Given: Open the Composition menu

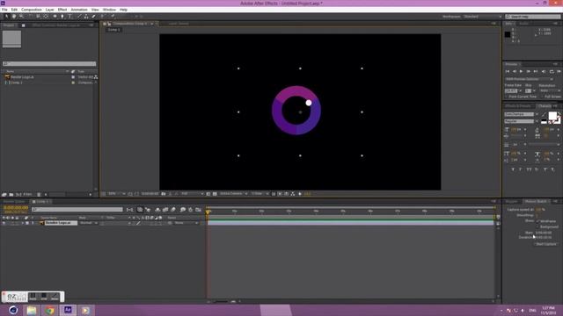Looking at the screenshot, I should point(32,10).
